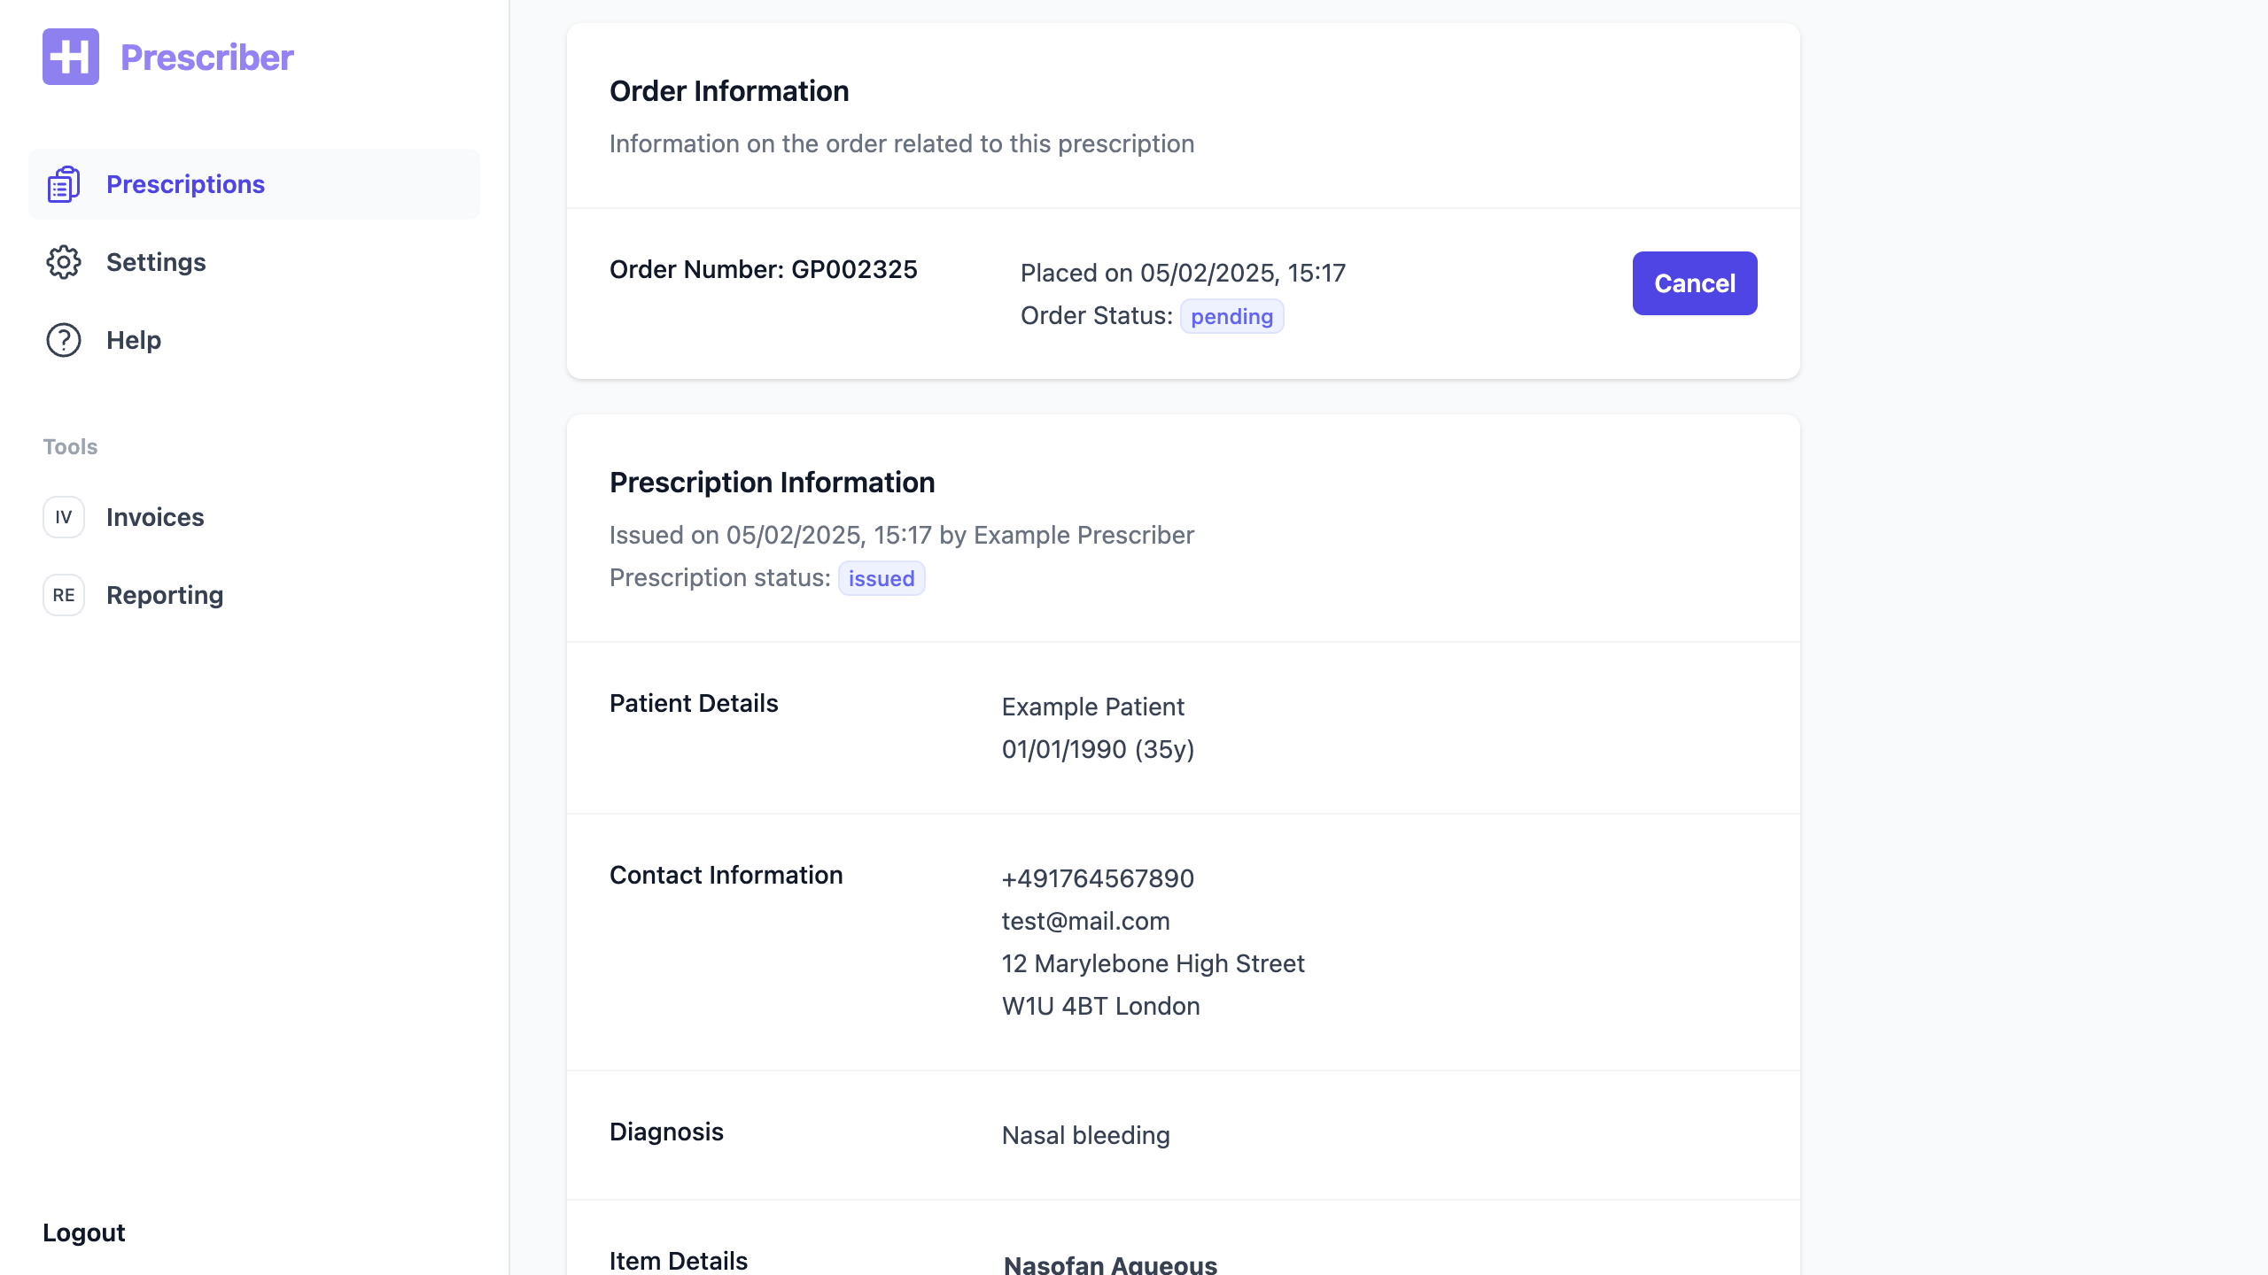This screenshot has height=1275, width=2268.
Task: Click the Help question mark icon
Action: pos(64,340)
